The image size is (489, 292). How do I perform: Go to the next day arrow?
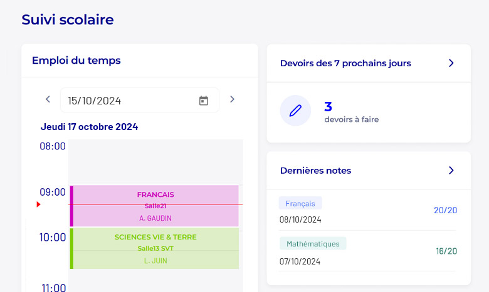coord(232,99)
